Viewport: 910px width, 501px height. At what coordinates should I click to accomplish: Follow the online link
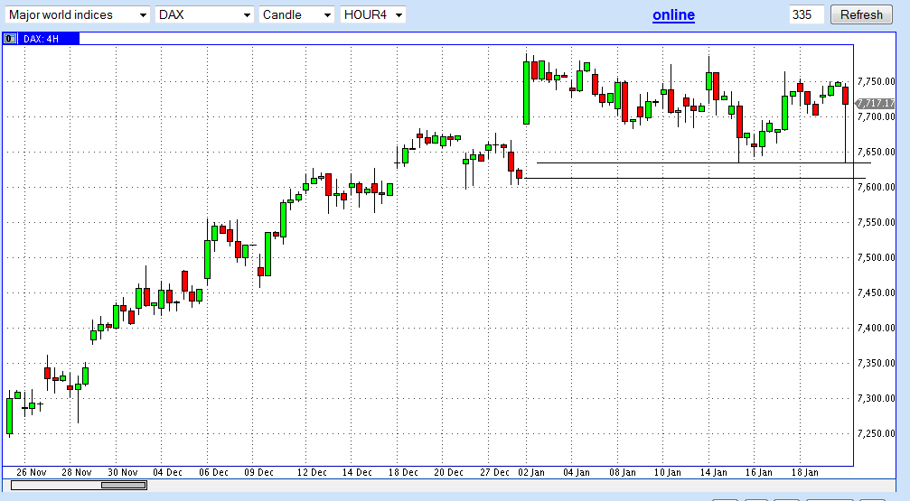[x=673, y=15]
